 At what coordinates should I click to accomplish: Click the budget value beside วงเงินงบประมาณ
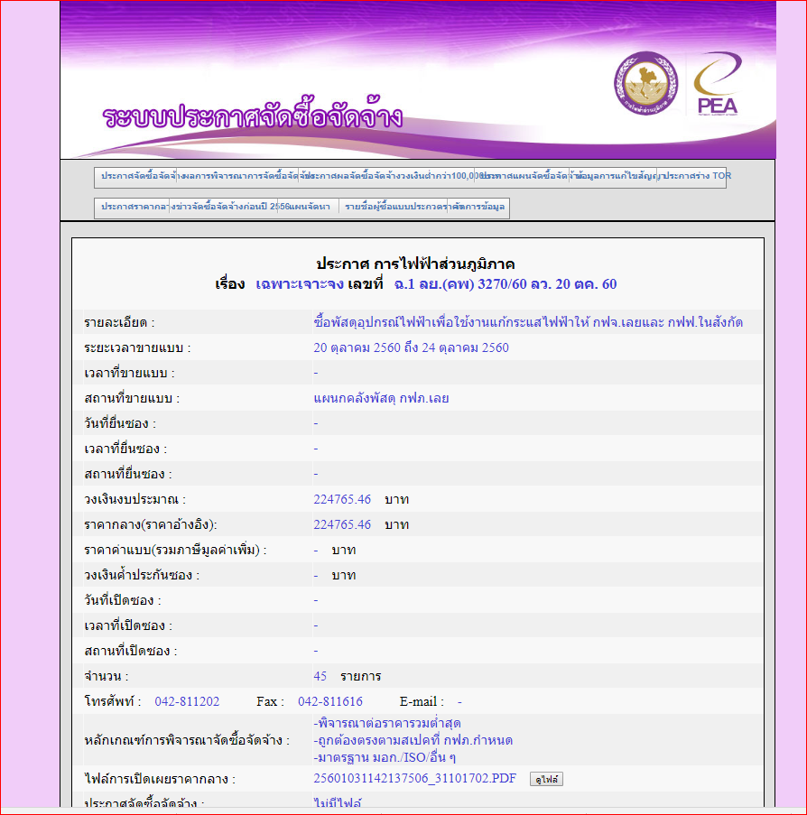pos(342,499)
